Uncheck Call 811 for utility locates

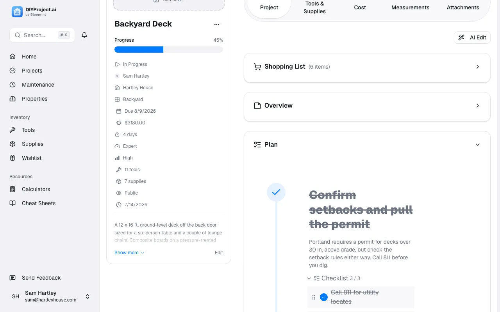tap(324, 297)
